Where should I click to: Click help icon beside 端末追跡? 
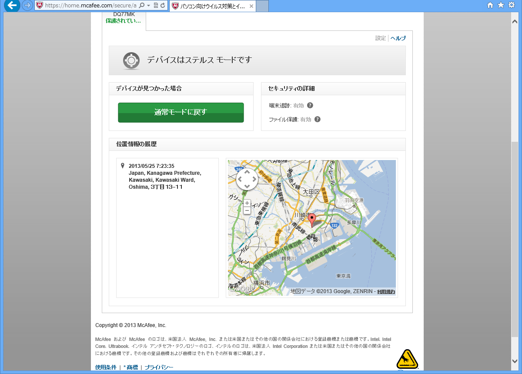[310, 105]
